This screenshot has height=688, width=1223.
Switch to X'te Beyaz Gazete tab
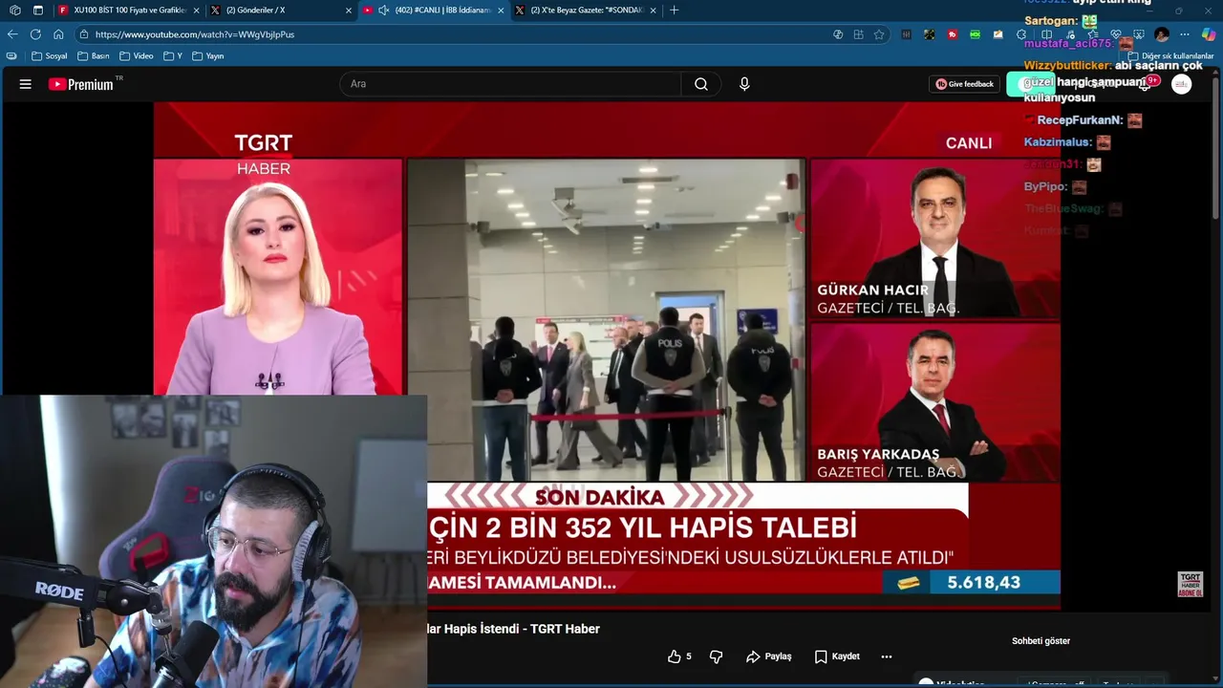click(x=585, y=10)
